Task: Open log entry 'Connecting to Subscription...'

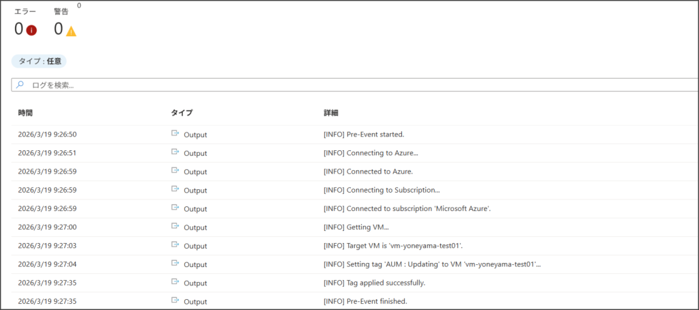Action: tap(382, 190)
